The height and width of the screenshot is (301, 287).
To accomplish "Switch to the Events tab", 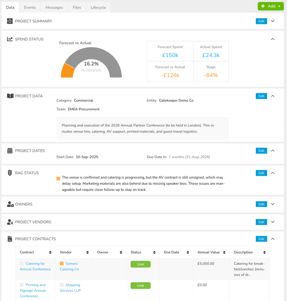I will click(x=30, y=7).
